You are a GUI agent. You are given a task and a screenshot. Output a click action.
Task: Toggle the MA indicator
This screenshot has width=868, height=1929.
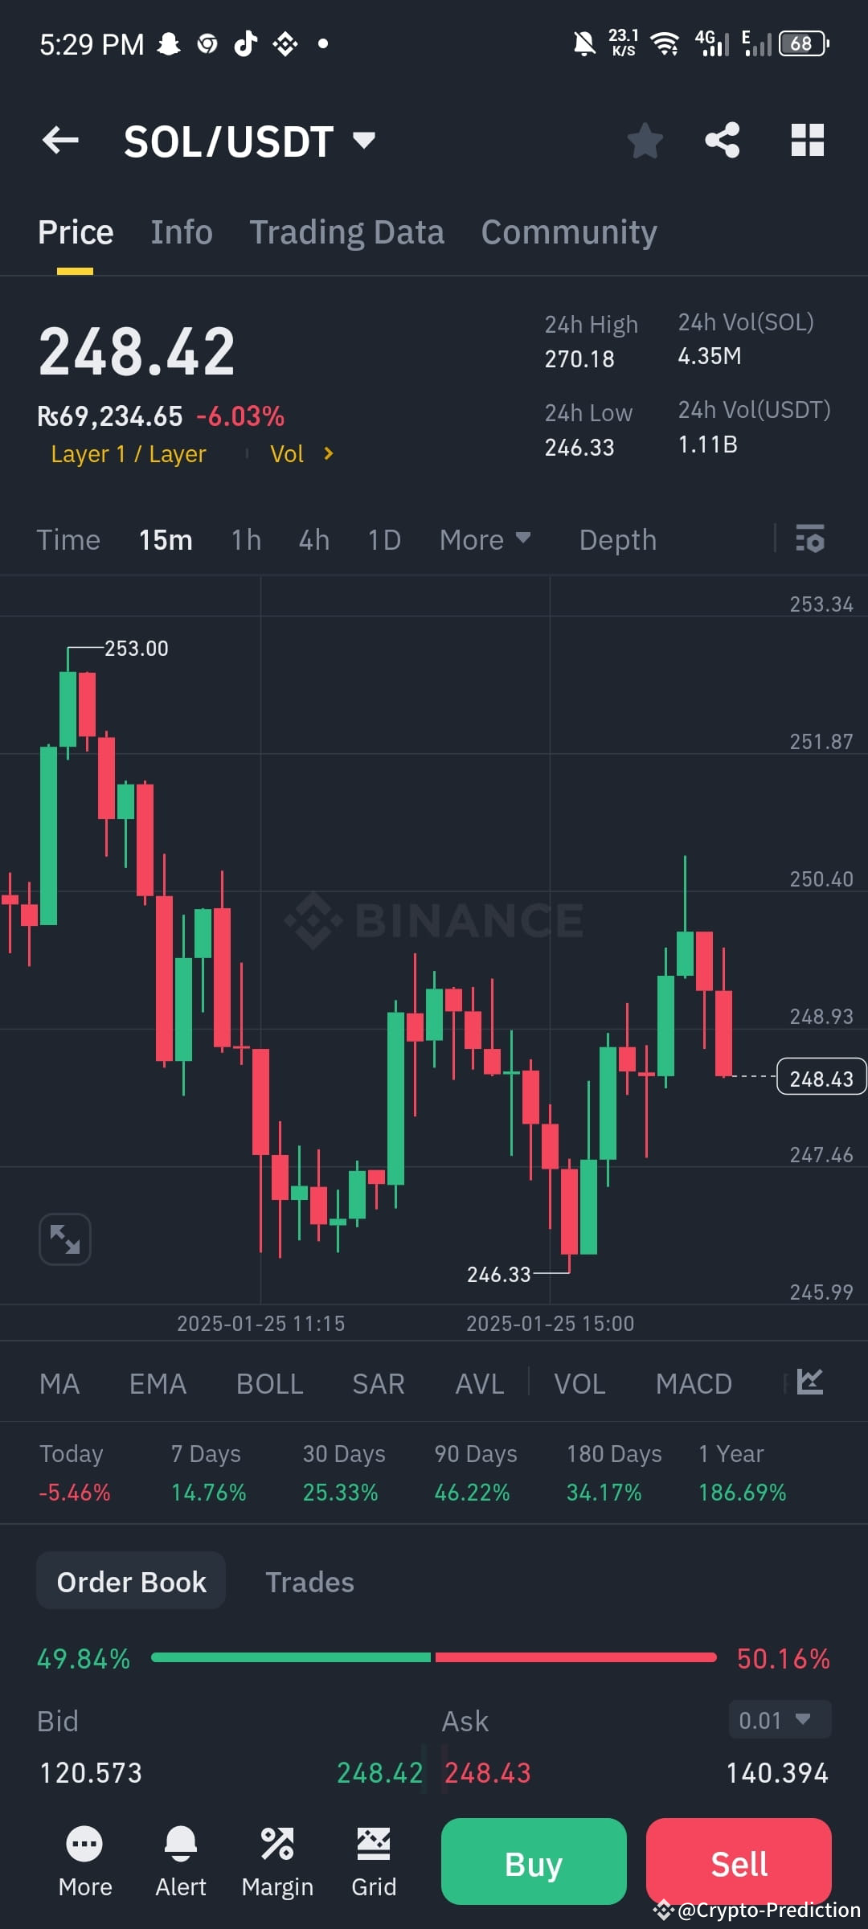(x=59, y=1383)
